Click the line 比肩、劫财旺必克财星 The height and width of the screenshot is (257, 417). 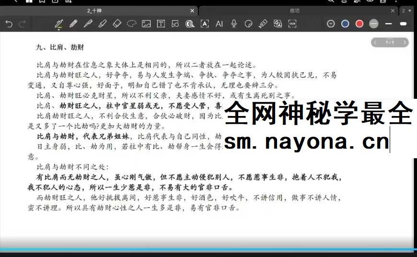(x=167, y=95)
